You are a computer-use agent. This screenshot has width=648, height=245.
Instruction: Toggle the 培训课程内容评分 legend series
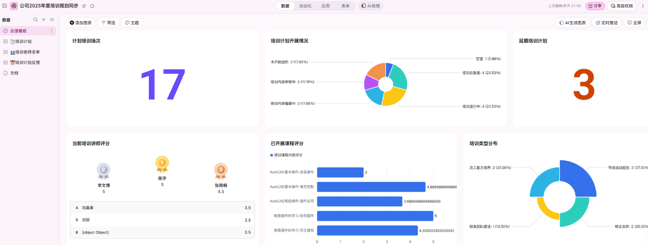pos(288,155)
